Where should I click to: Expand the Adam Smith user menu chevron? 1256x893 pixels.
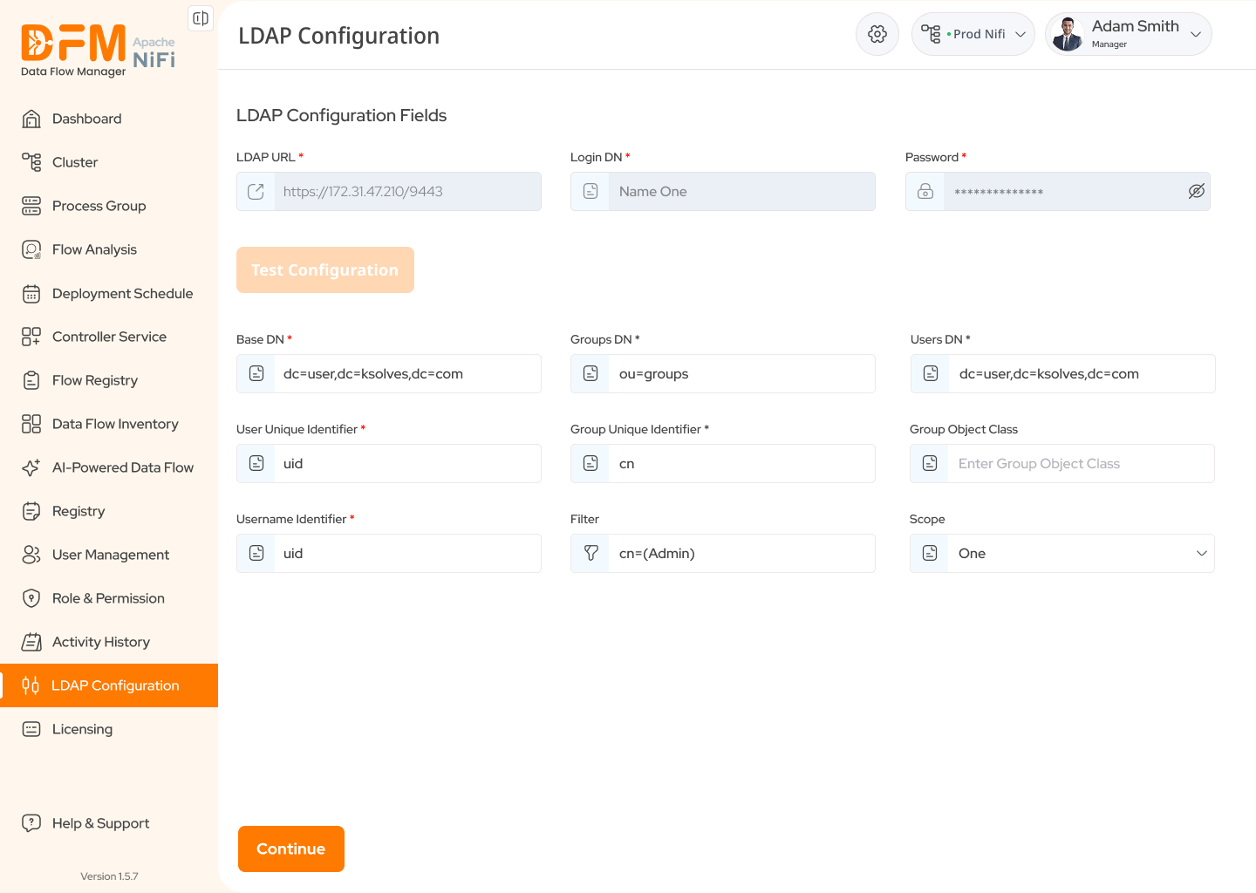[x=1196, y=34]
